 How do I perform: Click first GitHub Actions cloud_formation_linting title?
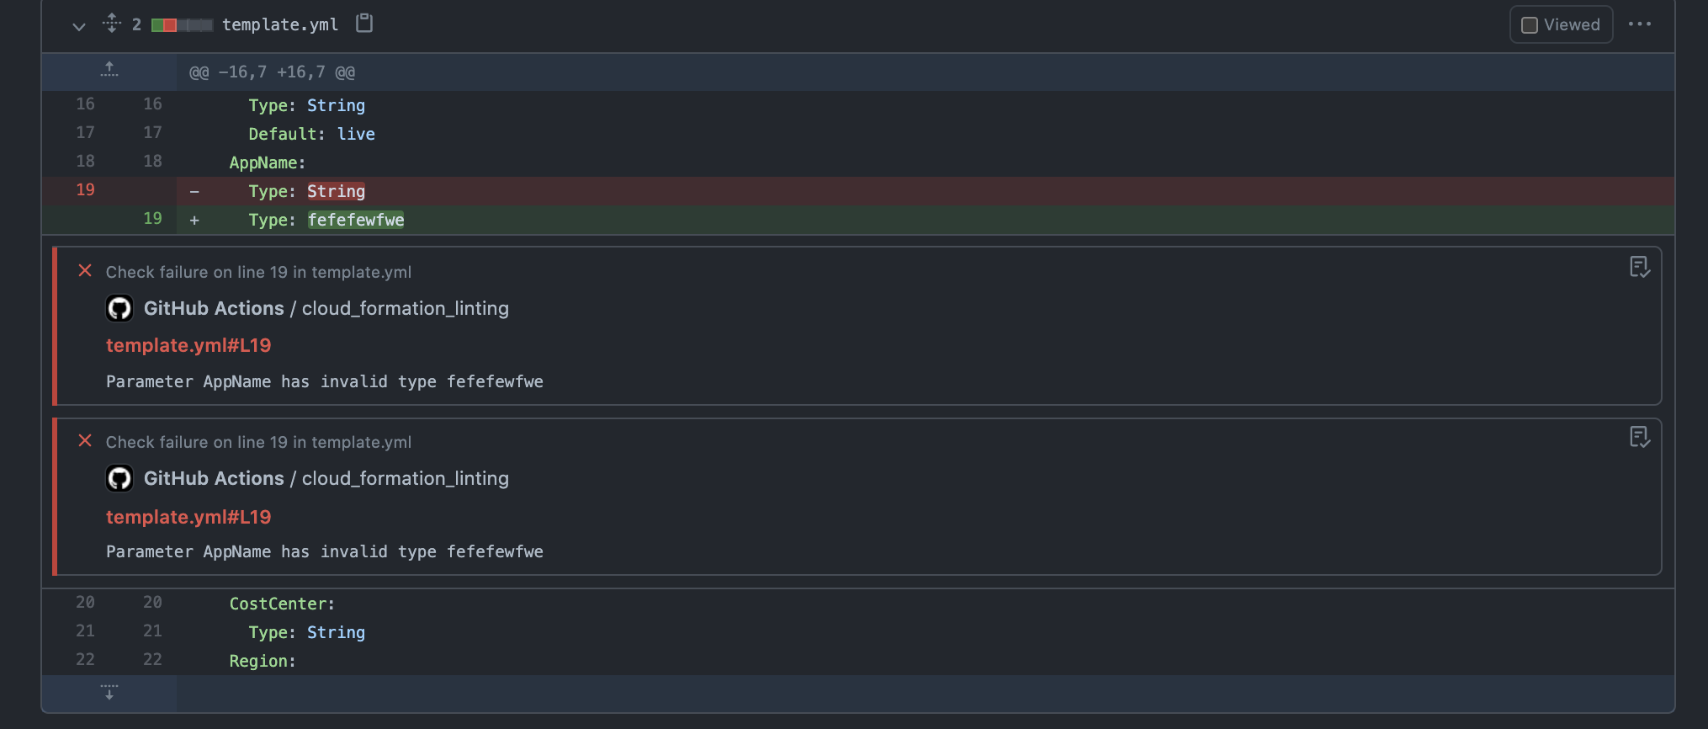coord(326,308)
